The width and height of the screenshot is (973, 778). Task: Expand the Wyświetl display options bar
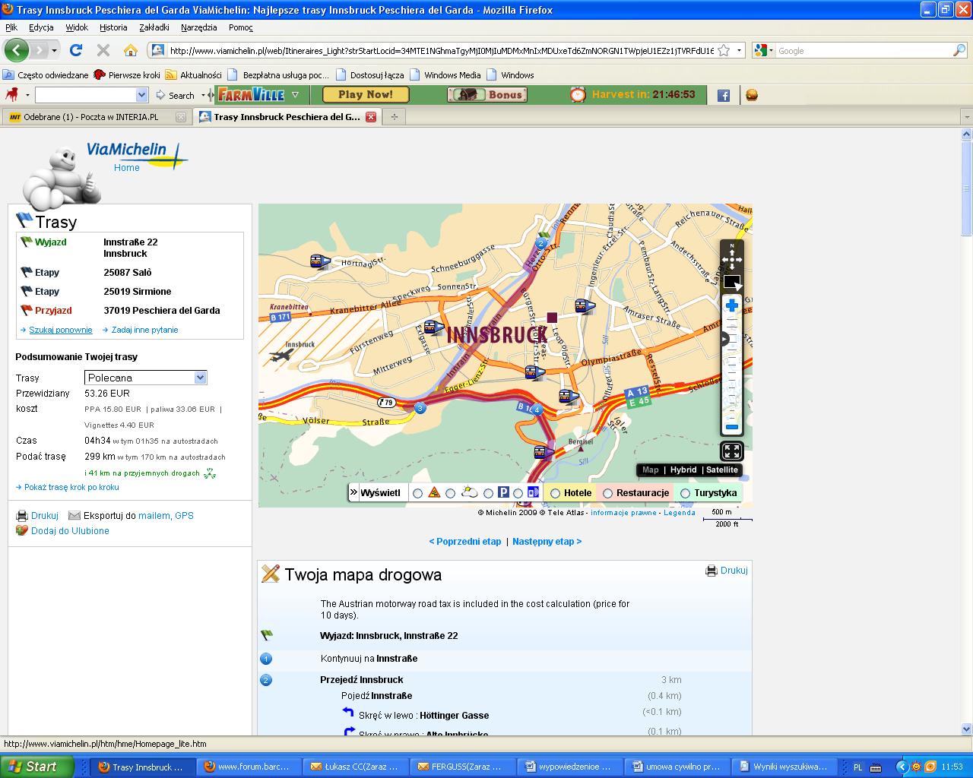click(x=354, y=492)
